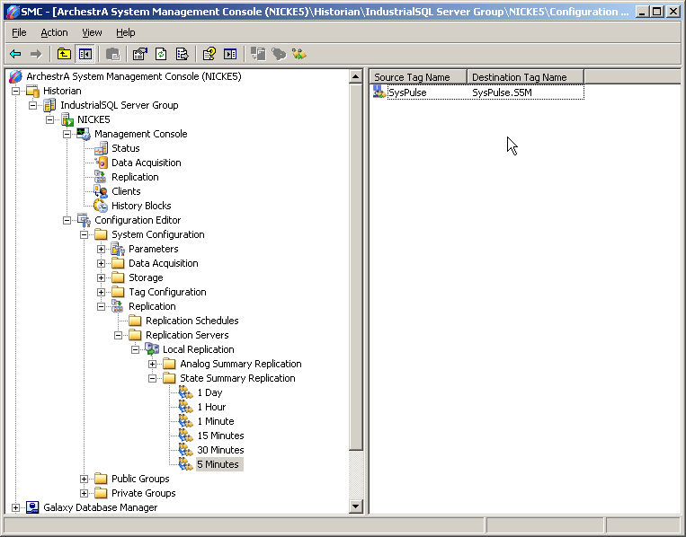Open the Help menu
The image size is (686, 537).
[x=126, y=32]
